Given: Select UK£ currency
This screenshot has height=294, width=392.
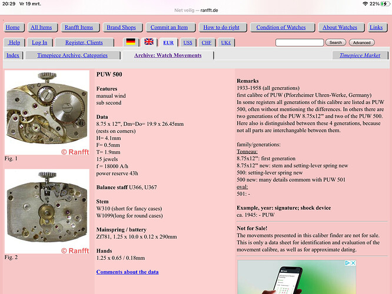Looking at the screenshot, I should coord(226,43).
